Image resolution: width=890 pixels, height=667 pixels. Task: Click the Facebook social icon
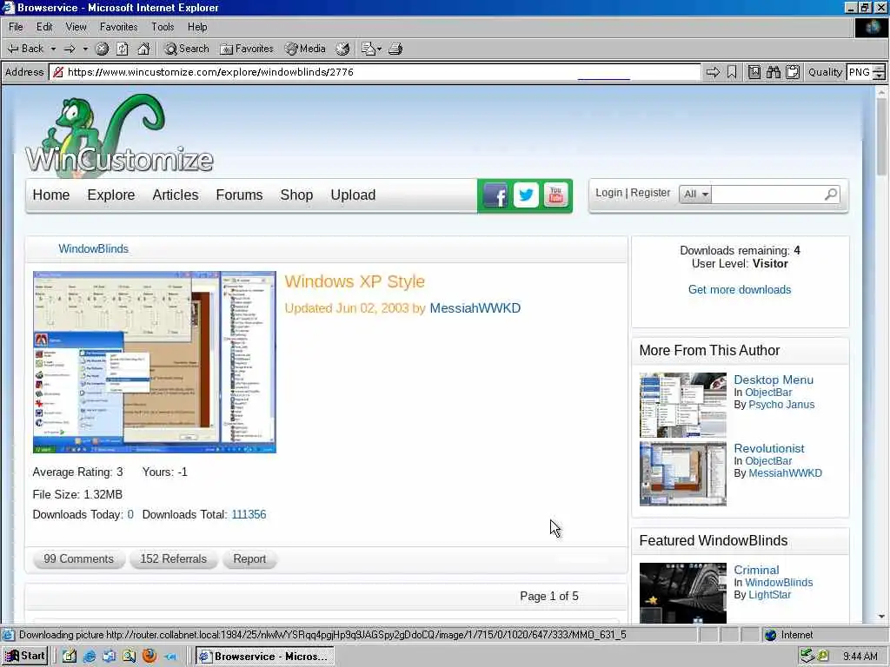pos(495,196)
